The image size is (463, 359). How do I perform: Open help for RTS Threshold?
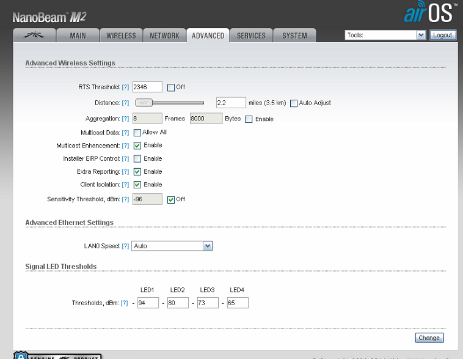pyautogui.click(x=125, y=87)
